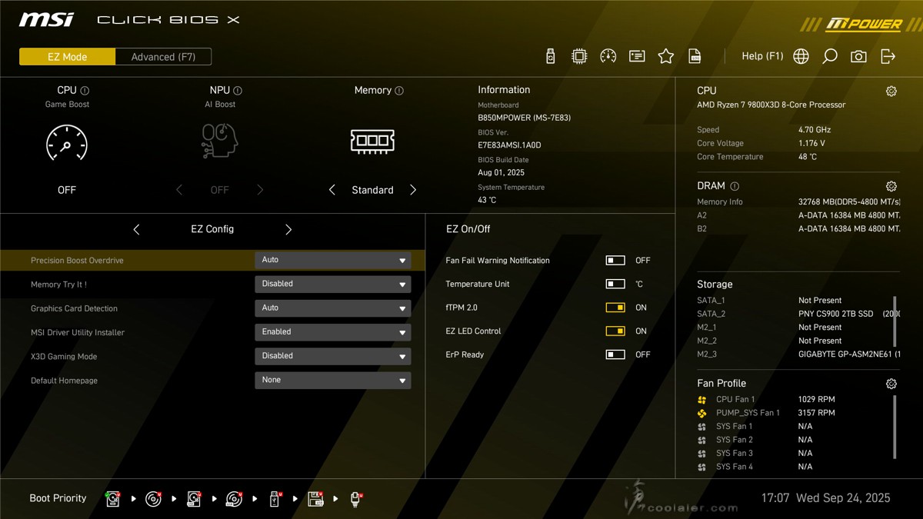The width and height of the screenshot is (923, 519).
Task: Click the PUMP_SYS Fan 1 speed 3157 RPM
Action: (x=817, y=413)
